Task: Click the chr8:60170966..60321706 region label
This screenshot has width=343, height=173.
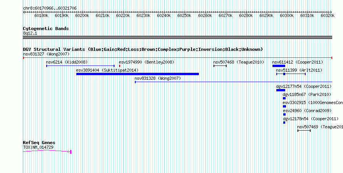Action: [50, 8]
